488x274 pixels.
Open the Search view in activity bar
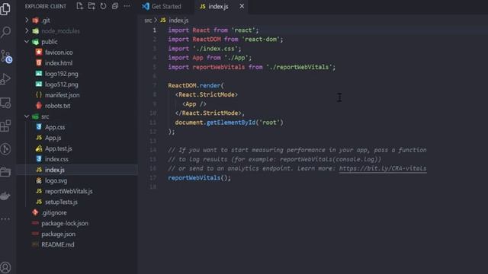(5, 32)
